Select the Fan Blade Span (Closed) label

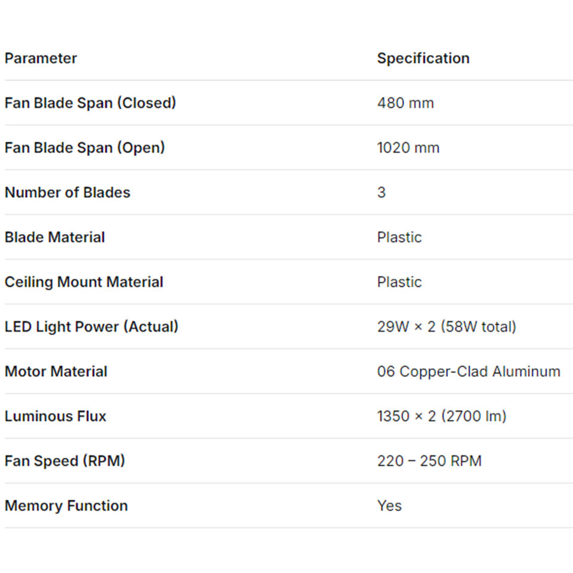pos(90,103)
